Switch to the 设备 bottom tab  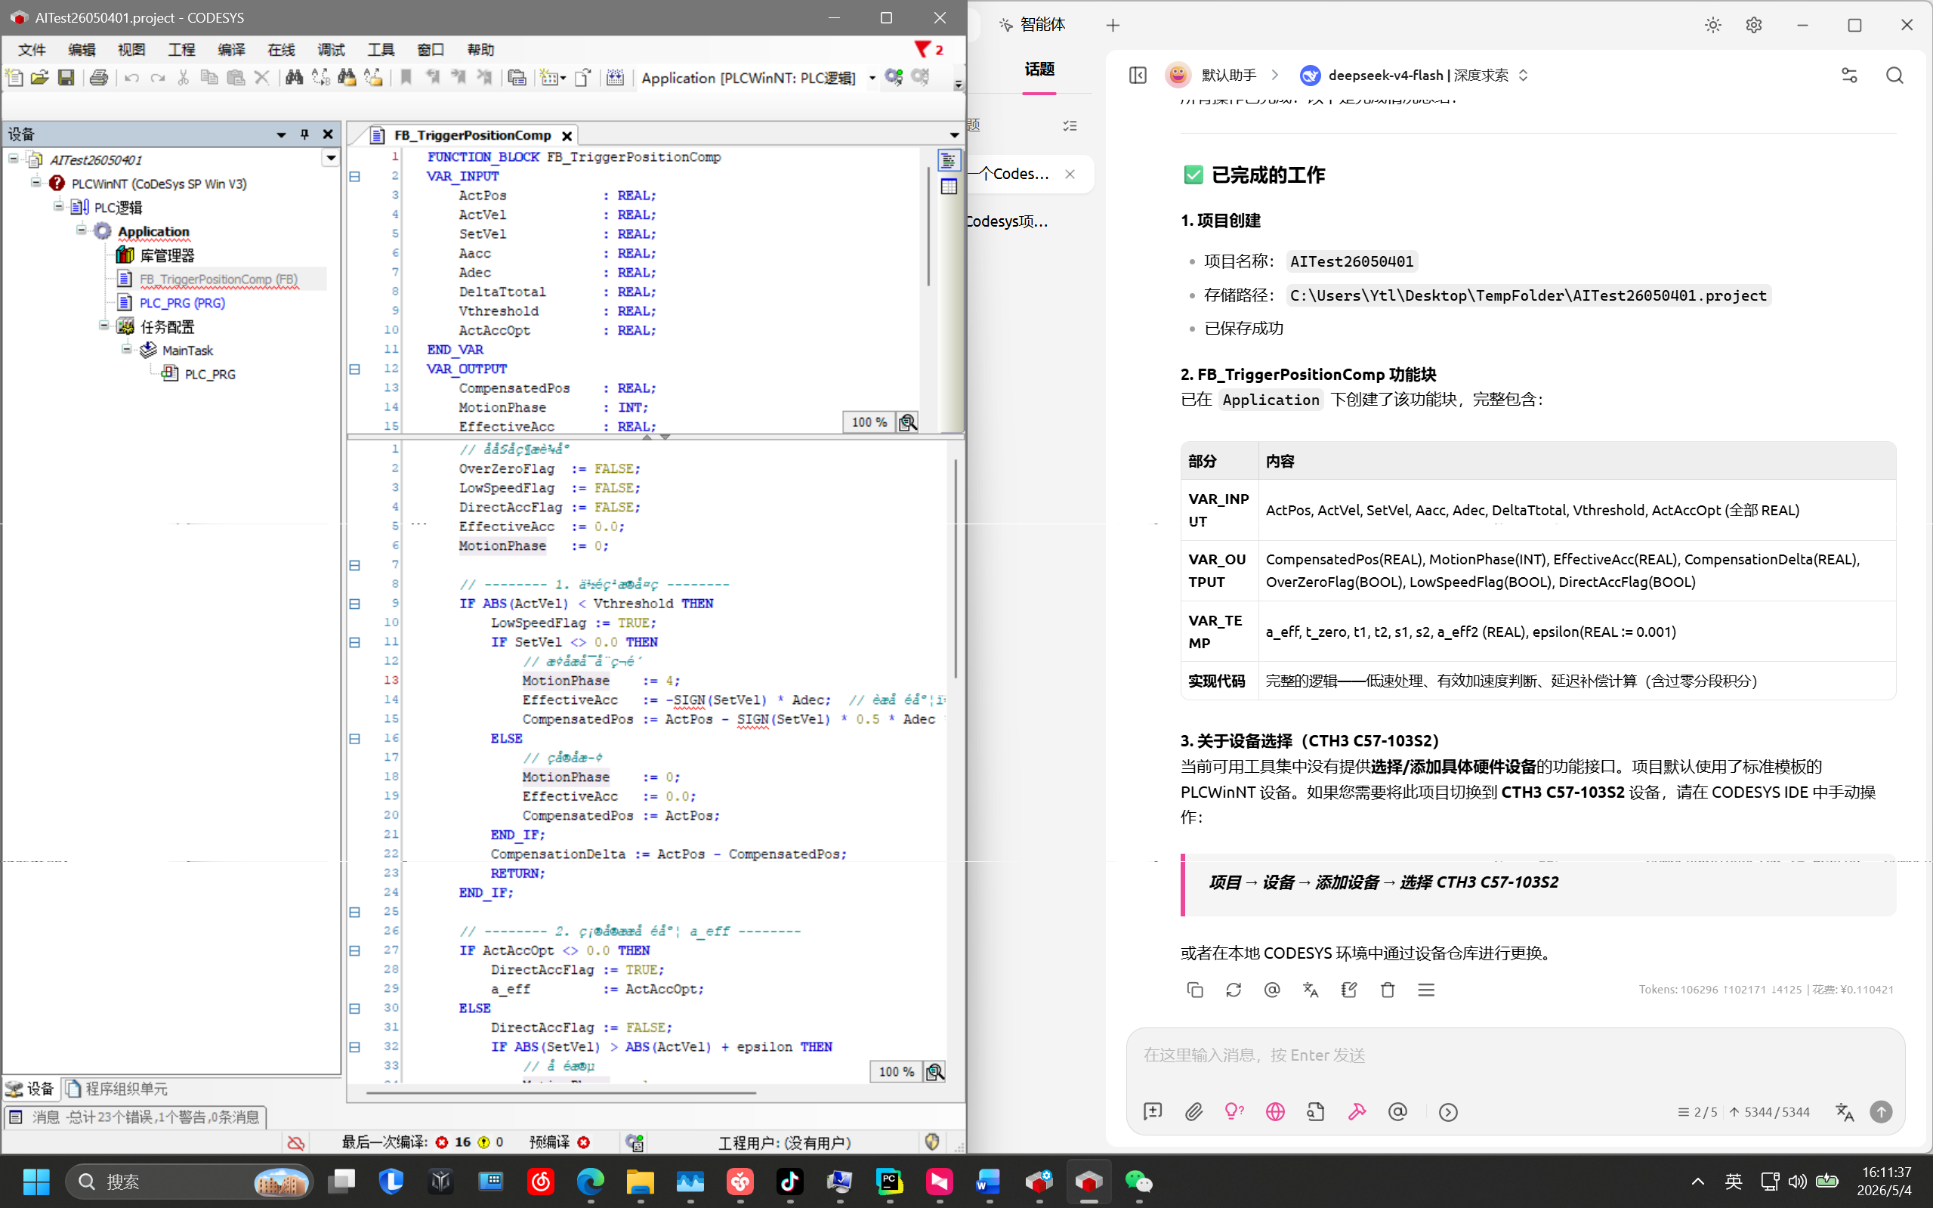30,1088
